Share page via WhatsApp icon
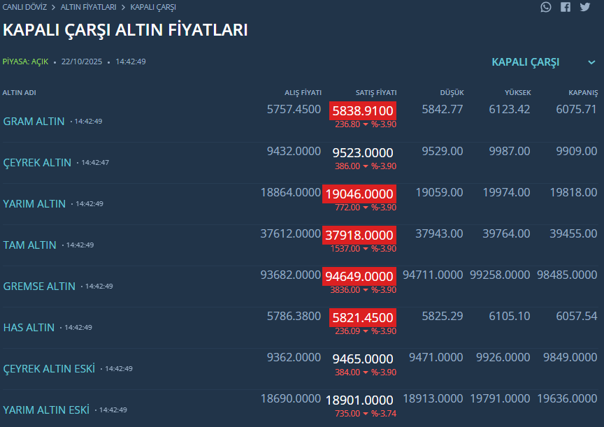 (546, 7)
